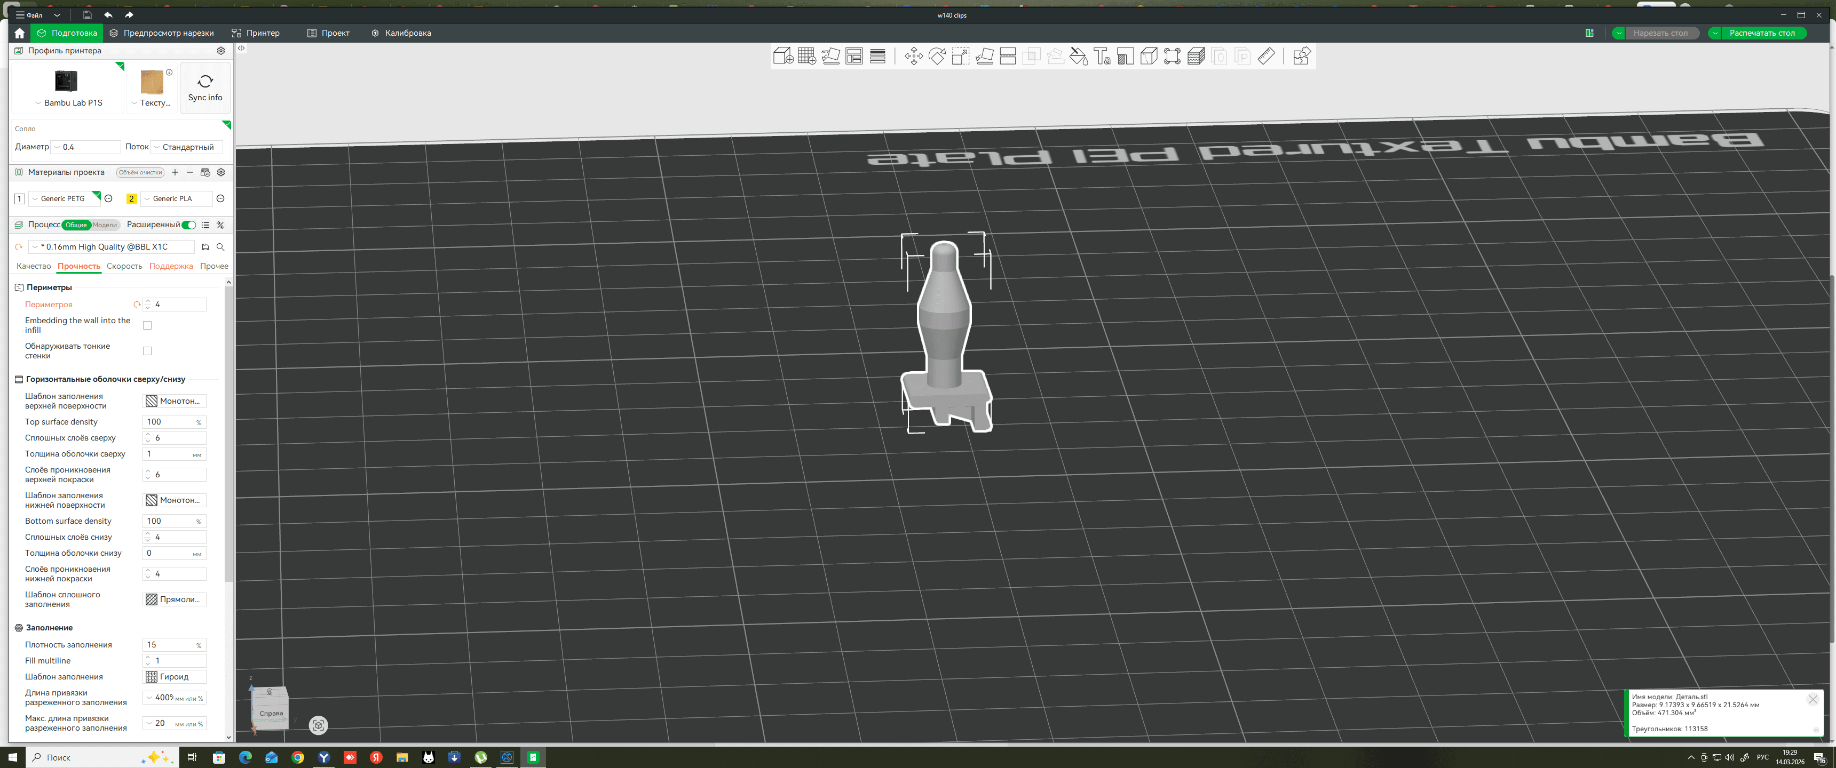Select the Move tool arrows icon

point(913,57)
